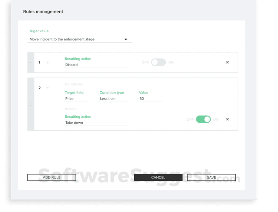Open rule 2 Resulting action Take down field
The height and width of the screenshot is (212, 278).
[x=95, y=123]
